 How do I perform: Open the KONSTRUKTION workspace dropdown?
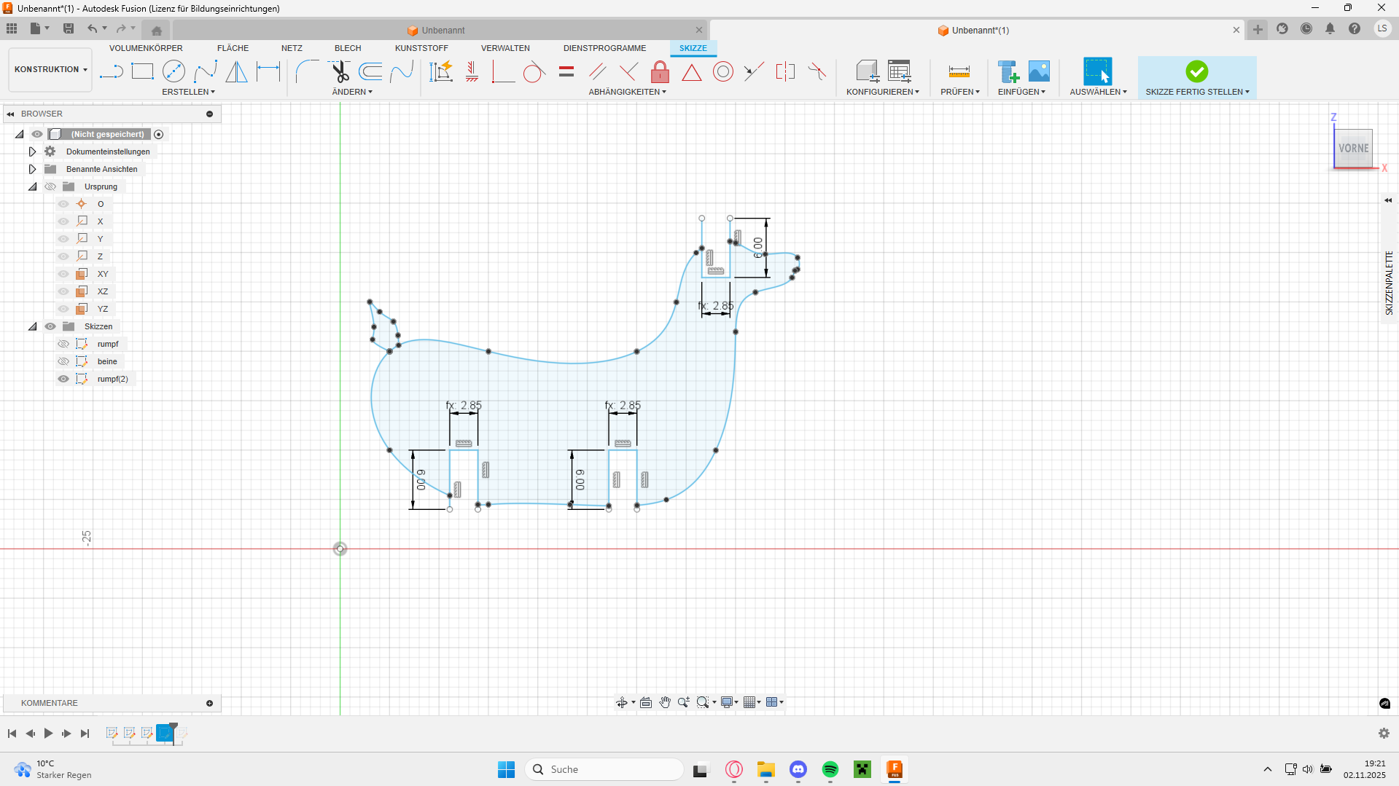pyautogui.click(x=50, y=69)
